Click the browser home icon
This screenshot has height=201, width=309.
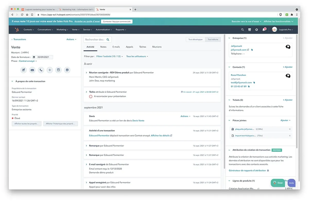(x=27, y=15)
